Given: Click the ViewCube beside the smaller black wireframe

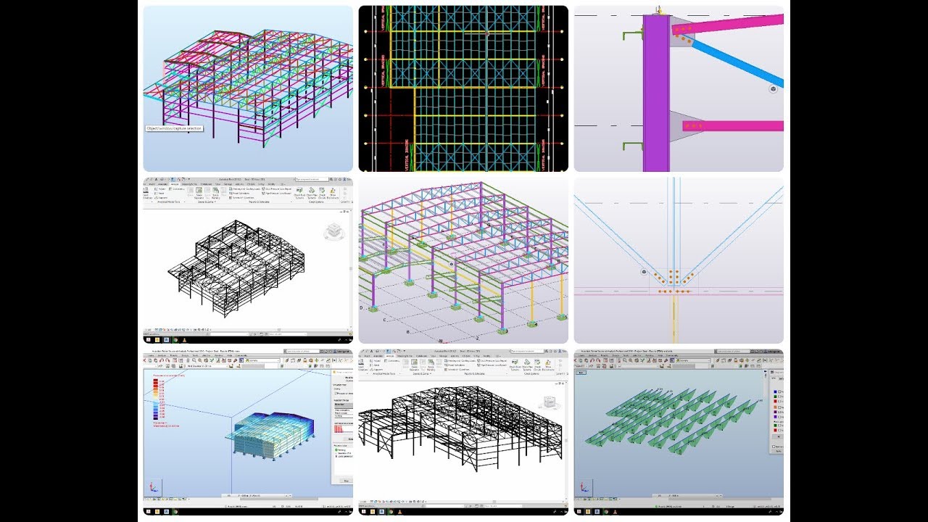Looking at the screenshot, I should [x=333, y=231].
